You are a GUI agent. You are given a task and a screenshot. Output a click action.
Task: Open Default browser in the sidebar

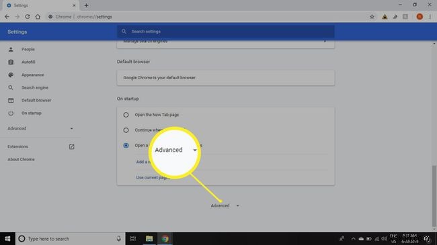[36, 100]
